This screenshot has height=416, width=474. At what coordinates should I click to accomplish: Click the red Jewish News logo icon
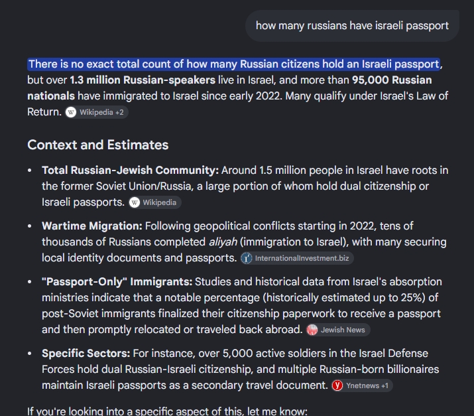[x=312, y=330]
